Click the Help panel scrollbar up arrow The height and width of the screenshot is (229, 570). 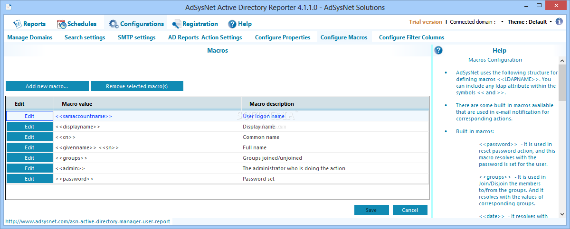click(562, 61)
